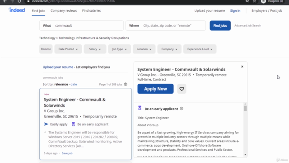
Task: Go back with browser back arrow
Action: 5,1
